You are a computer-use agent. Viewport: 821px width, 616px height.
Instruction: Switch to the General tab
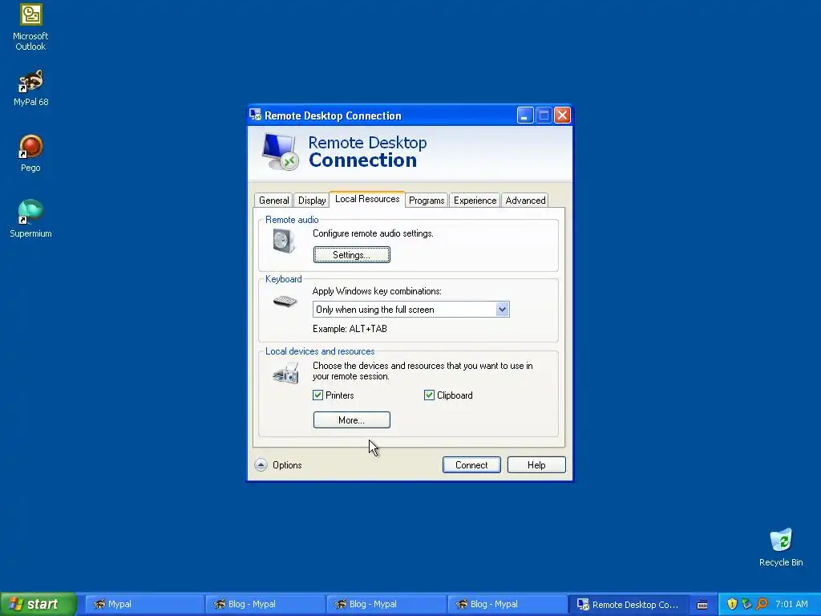273,200
